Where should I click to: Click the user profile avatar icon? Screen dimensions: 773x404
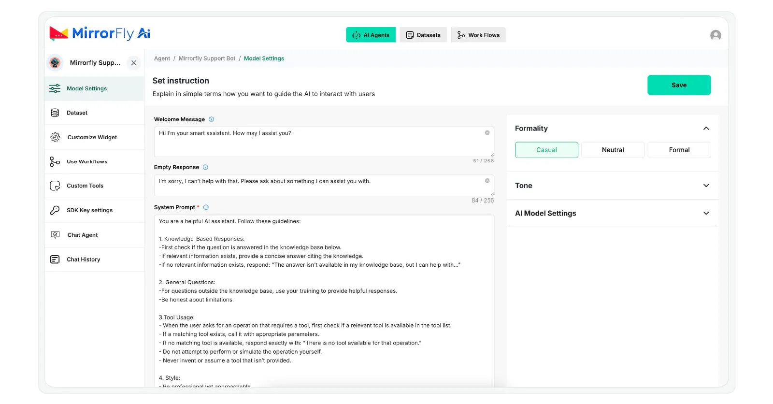[x=716, y=35]
